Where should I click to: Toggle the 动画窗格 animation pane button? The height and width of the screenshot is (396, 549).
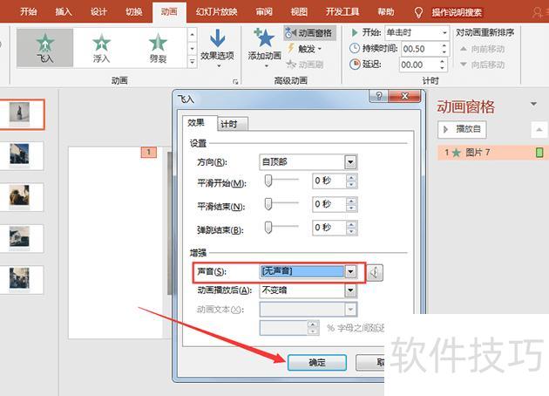pyautogui.click(x=309, y=33)
